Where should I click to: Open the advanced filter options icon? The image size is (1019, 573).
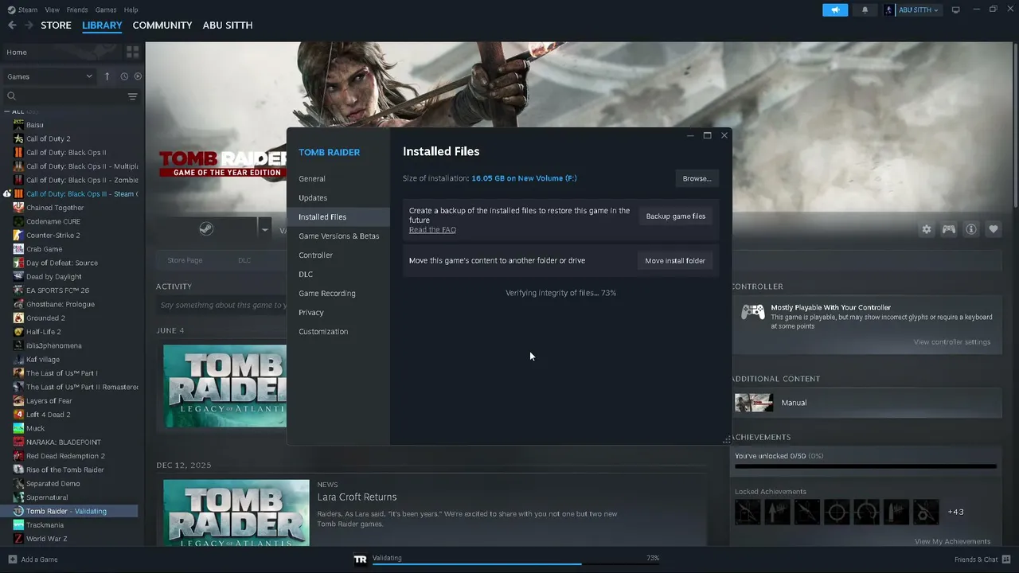point(132,96)
